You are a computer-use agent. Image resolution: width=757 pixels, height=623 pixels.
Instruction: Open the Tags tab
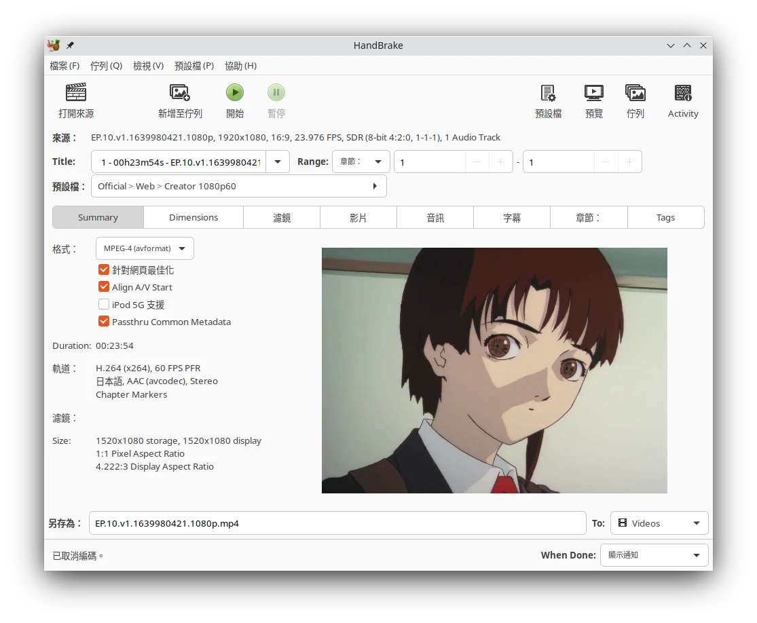pos(665,218)
